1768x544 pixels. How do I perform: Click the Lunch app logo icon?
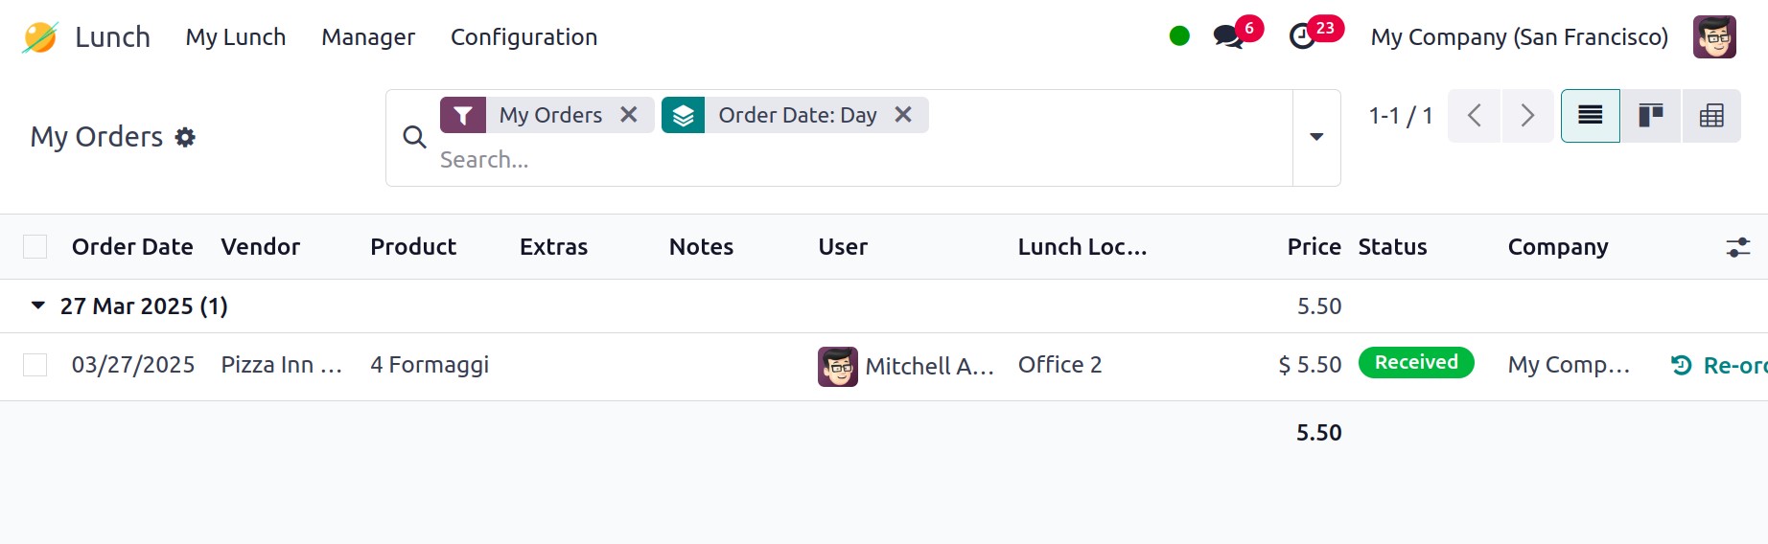coord(40,37)
